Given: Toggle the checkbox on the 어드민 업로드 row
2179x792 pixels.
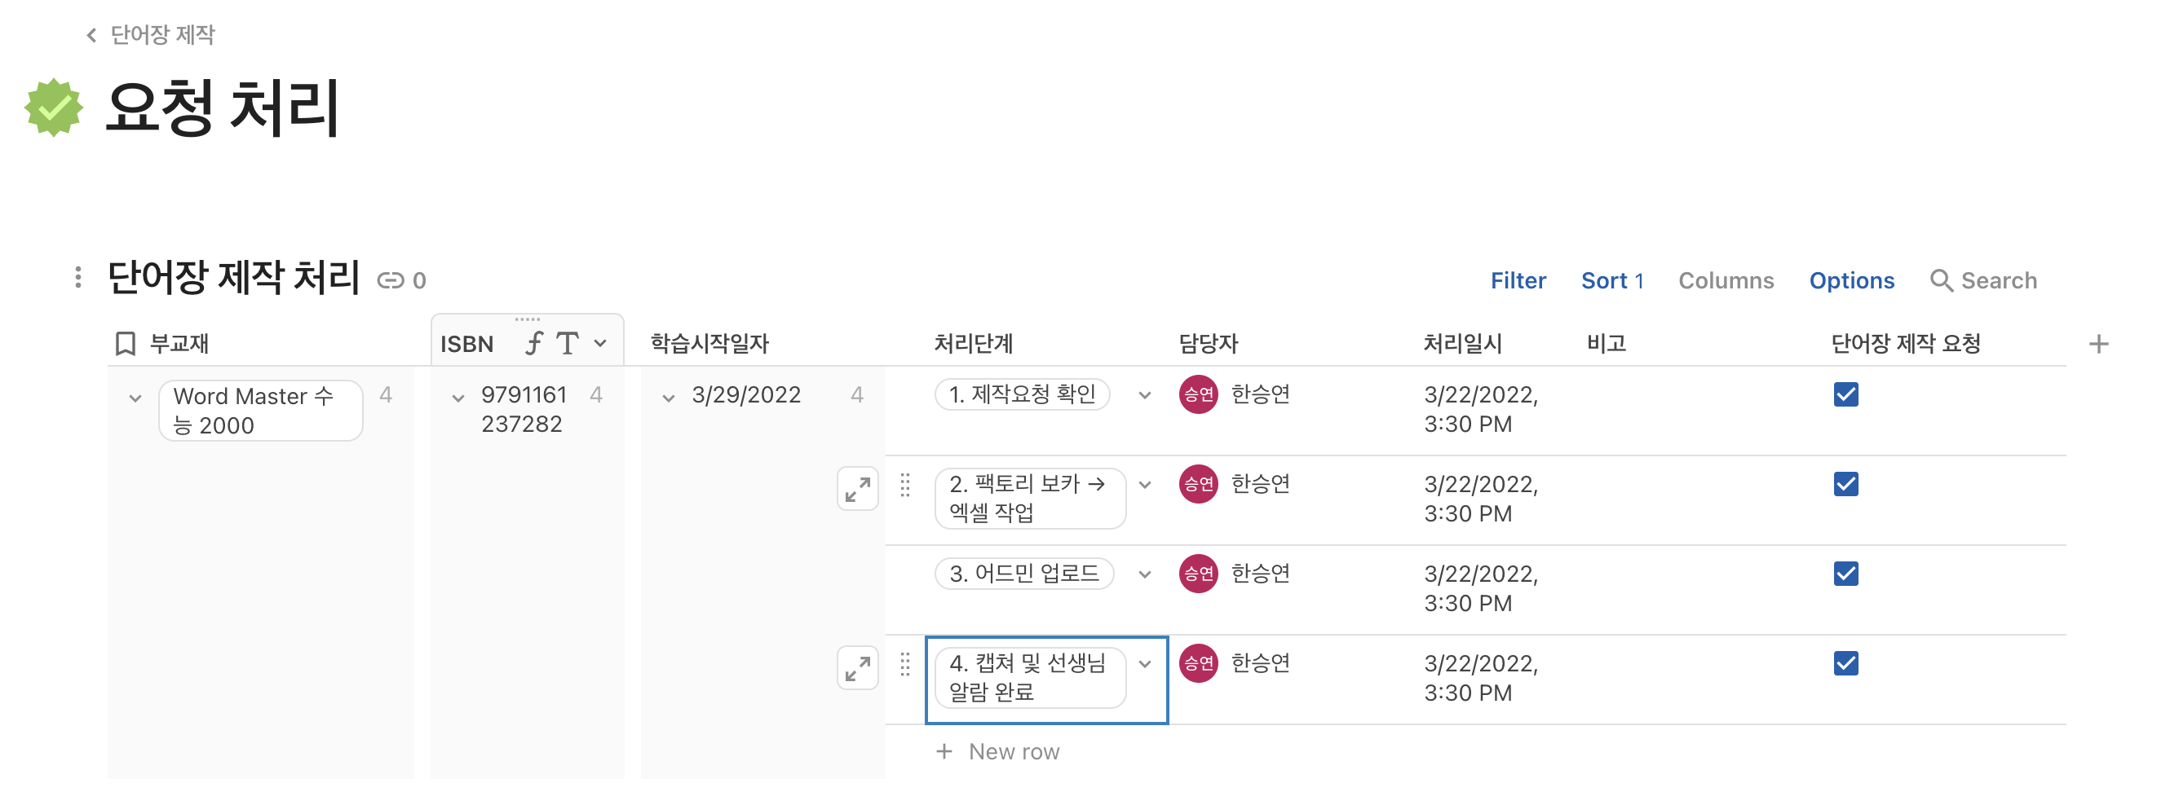Looking at the screenshot, I should 1845,573.
